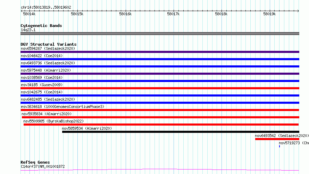The width and height of the screenshot is (309, 174).
Task: Click the gray 14q23.1 cytogenetic band bar
Action: click(160, 34)
